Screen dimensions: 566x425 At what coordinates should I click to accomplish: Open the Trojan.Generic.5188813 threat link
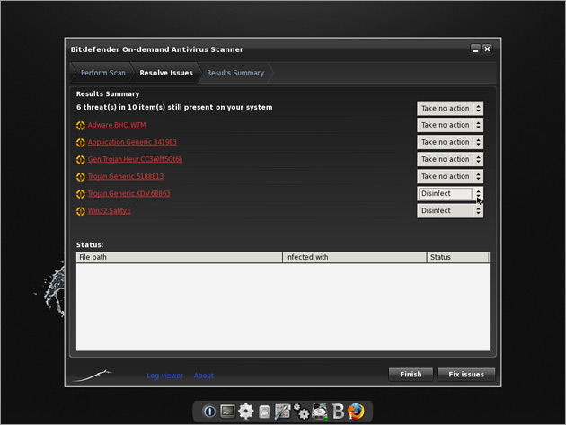126,176
